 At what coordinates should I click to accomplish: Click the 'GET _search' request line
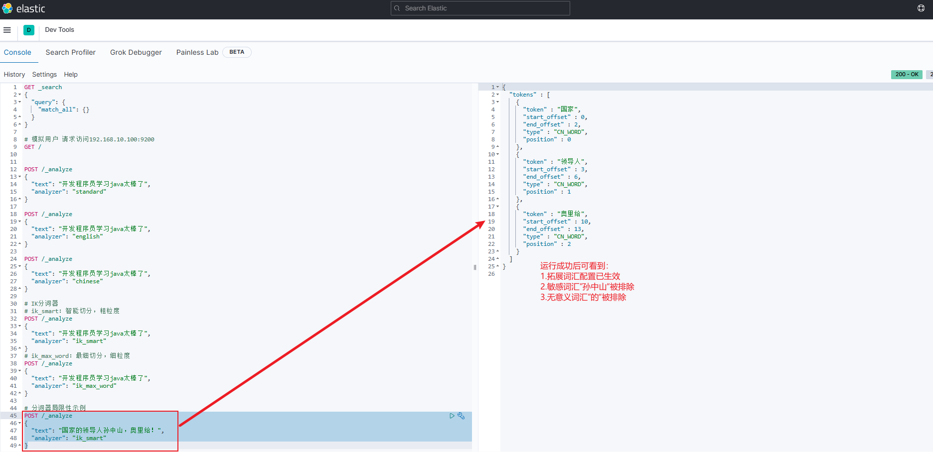click(43, 87)
